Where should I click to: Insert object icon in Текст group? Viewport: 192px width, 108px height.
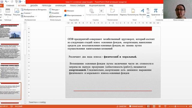click(x=148, y=16)
